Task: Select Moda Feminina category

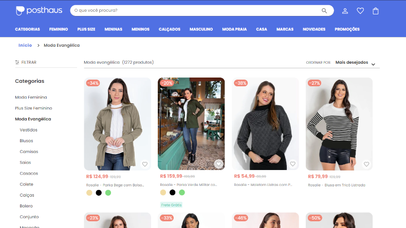Action: pyautogui.click(x=31, y=97)
